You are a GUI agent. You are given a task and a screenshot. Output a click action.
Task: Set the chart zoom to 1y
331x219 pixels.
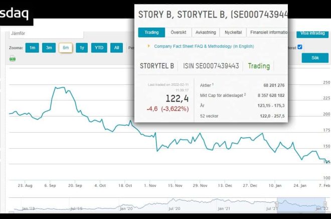82,48
